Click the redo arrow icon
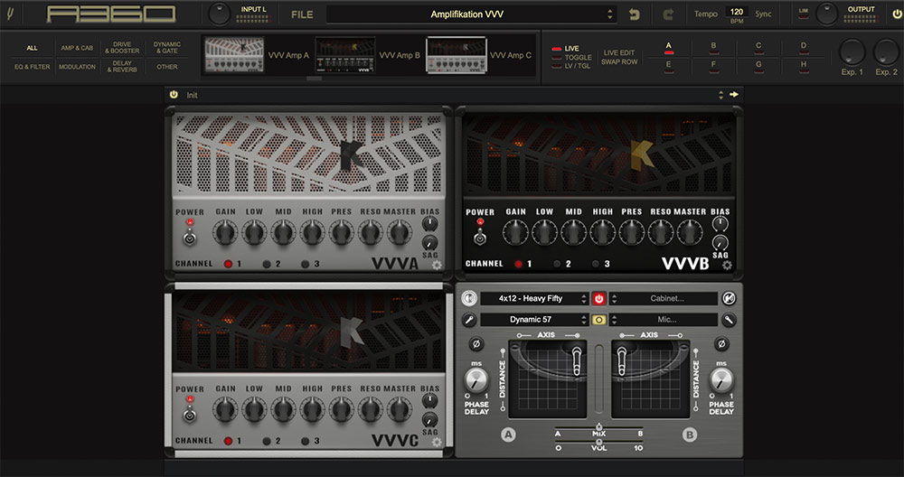Screen dimensions: 904x477 point(668,14)
